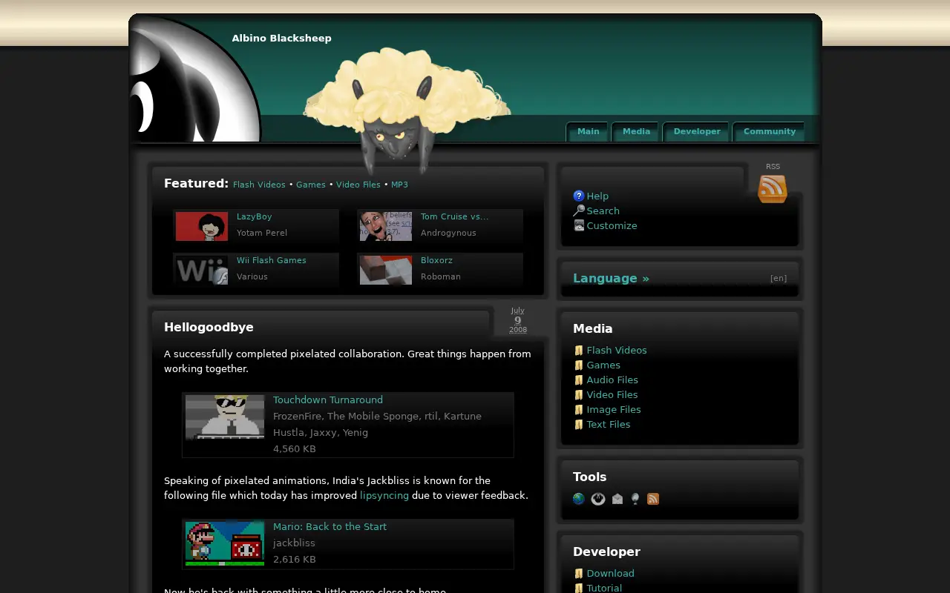Click the author name jackbliss
This screenshot has height=593, width=950.
point(294,543)
